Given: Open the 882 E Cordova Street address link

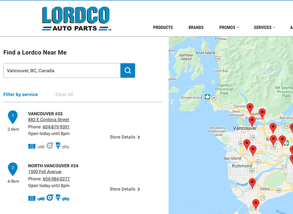Looking at the screenshot, I should point(49,120).
